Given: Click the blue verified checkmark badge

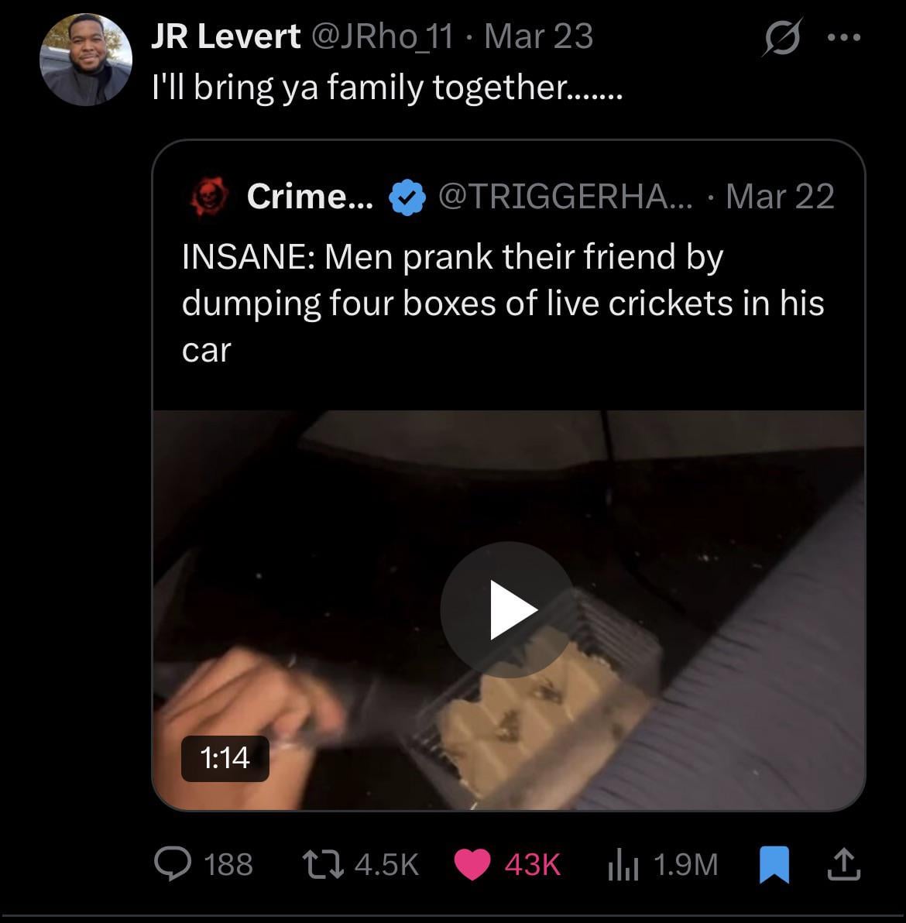Looking at the screenshot, I should (x=406, y=197).
